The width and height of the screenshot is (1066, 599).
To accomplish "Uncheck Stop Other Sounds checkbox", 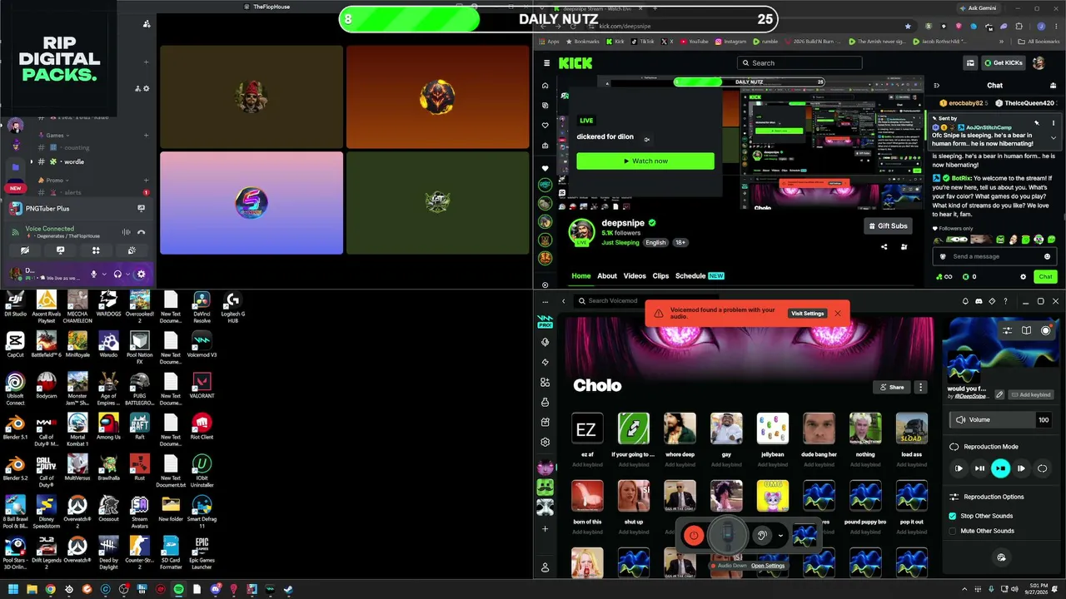I will pos(953,516).
